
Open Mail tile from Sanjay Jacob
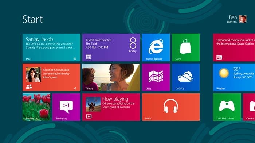tap(51, 48)
